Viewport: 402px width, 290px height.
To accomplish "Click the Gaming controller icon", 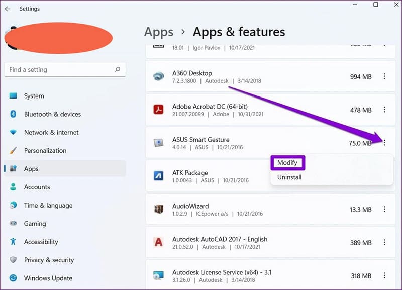I will (x=13, y=223).
